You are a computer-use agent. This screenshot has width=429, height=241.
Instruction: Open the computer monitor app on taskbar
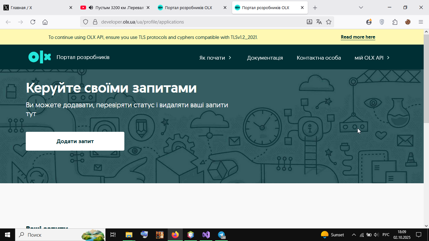click(144, 235)
